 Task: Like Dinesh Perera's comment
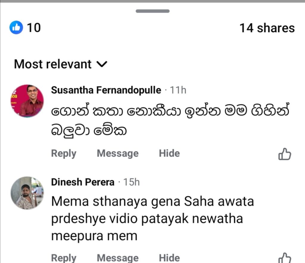tap(284, 258)
